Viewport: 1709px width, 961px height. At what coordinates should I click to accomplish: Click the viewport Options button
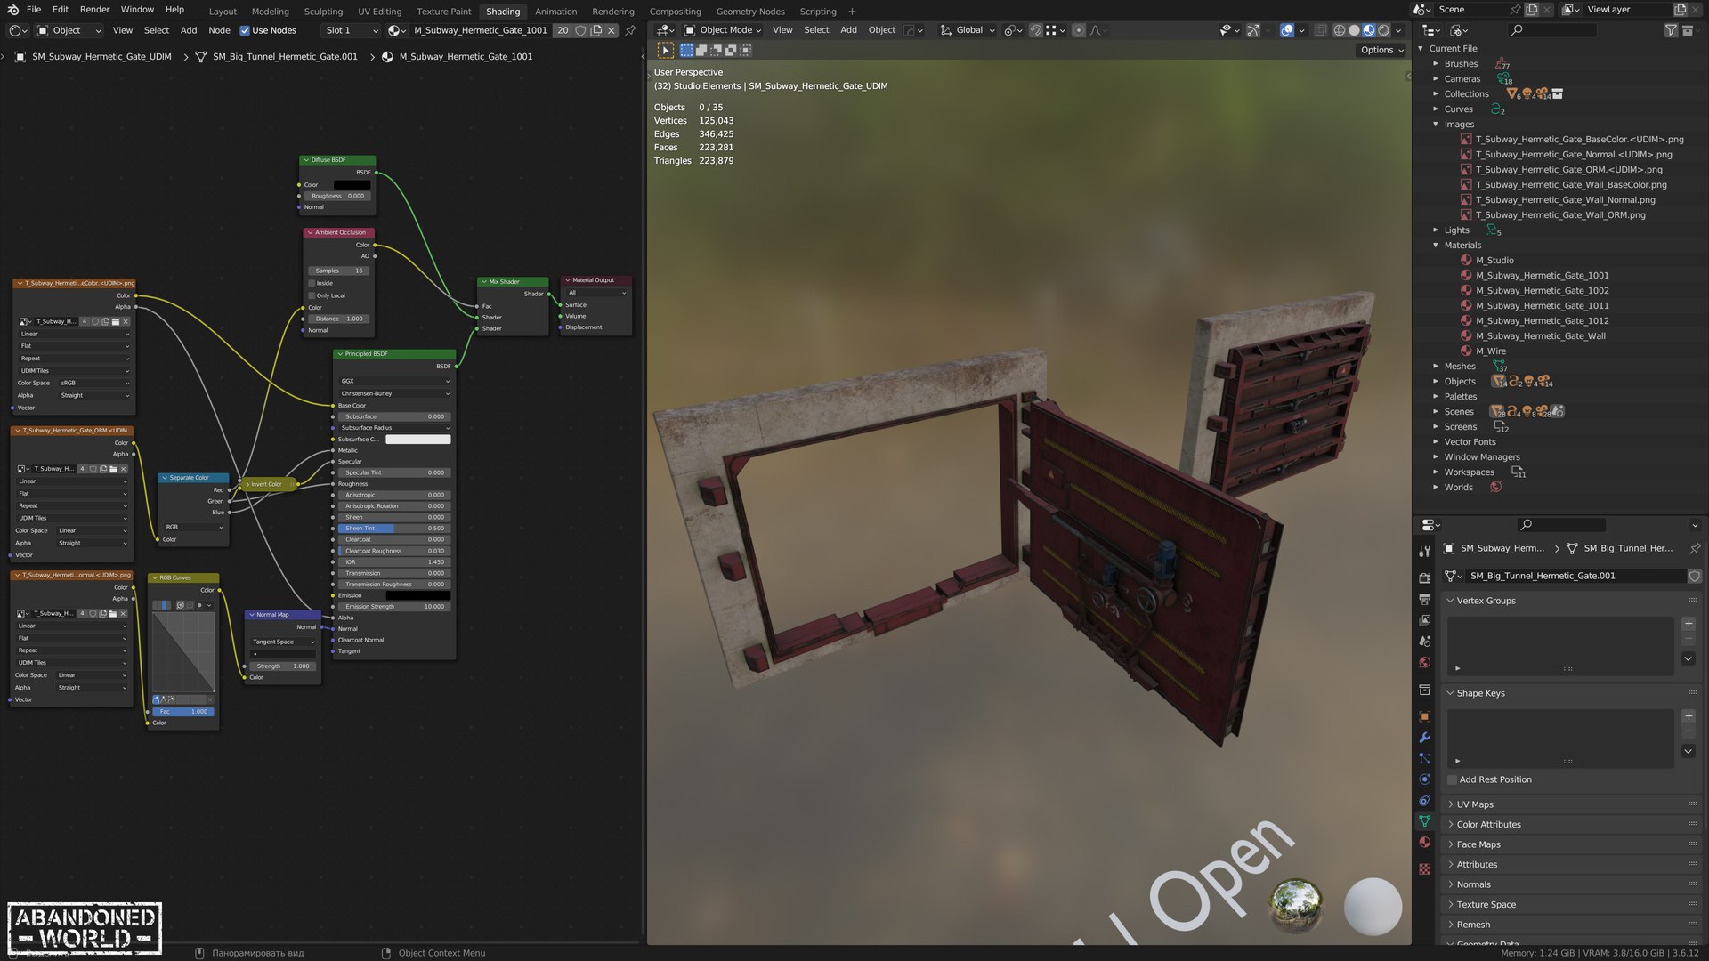tap(1381, 50)
